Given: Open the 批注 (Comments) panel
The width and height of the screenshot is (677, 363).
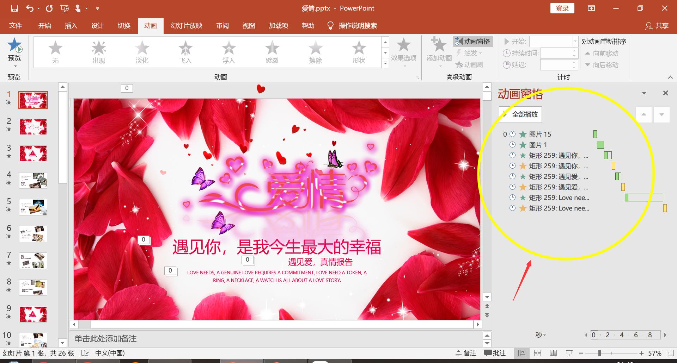Looking at the screenshot, I should point(495,353).
